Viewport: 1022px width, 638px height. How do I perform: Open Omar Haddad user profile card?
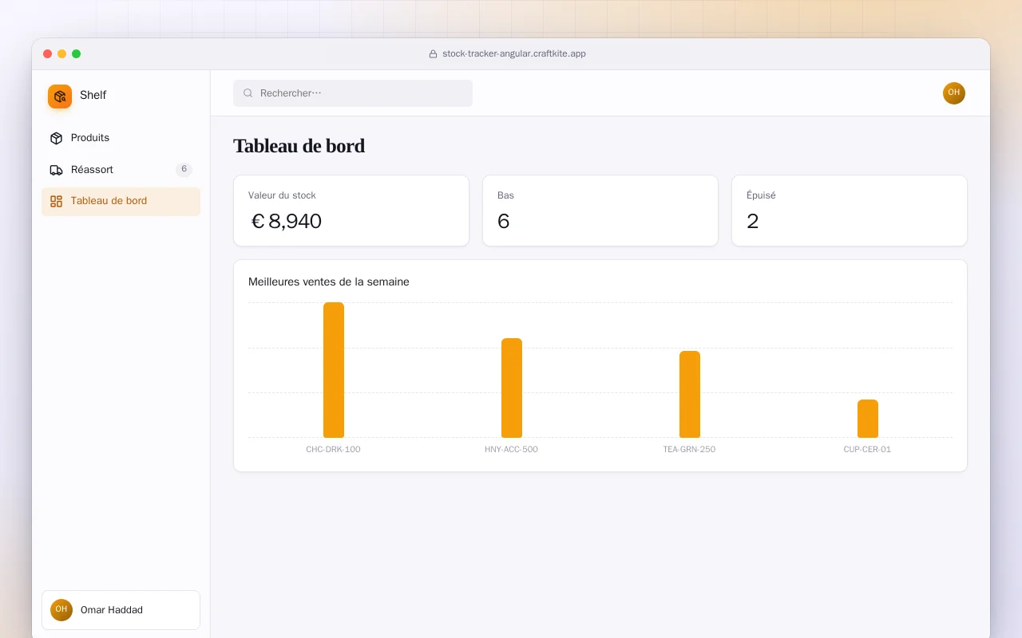(x=121, y=610)
